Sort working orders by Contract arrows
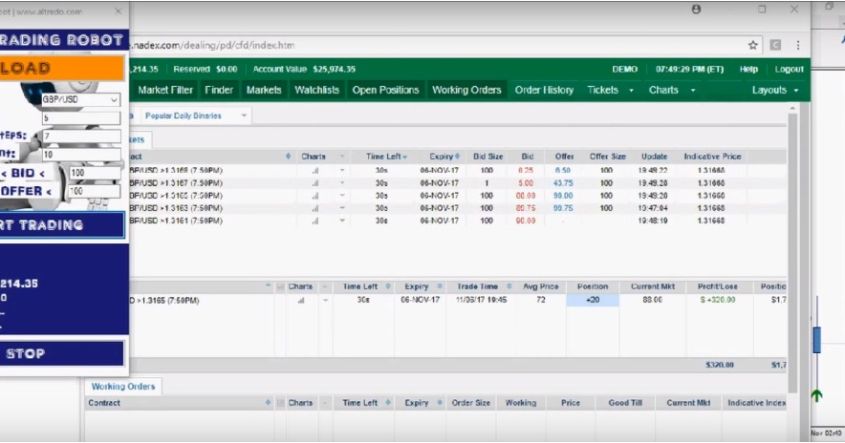 (268, 403)
